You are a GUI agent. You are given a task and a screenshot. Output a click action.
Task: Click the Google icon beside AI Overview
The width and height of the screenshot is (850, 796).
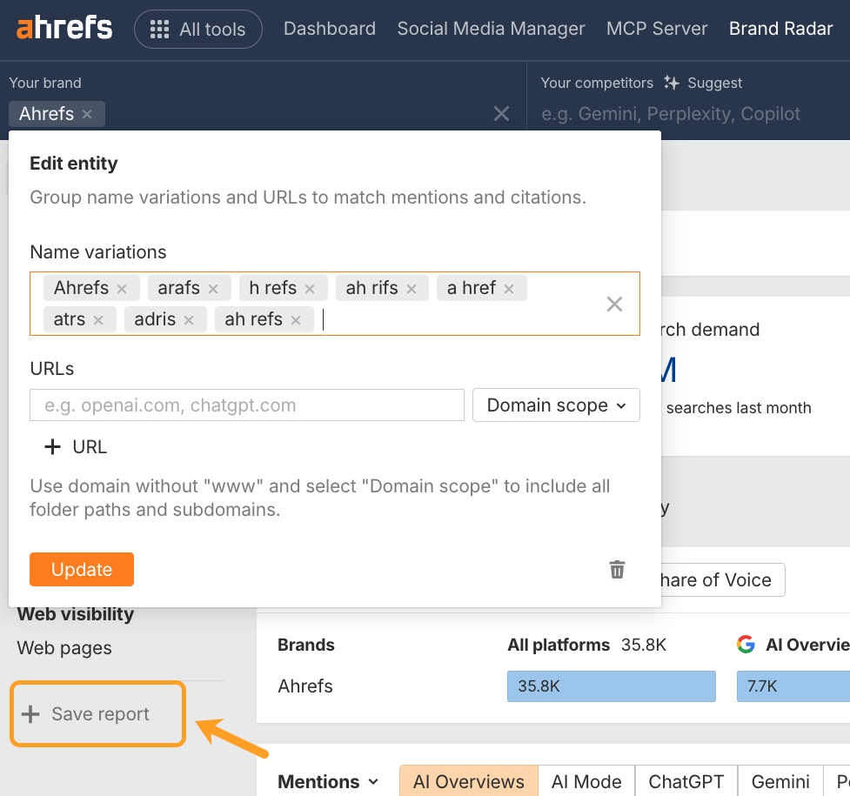pos(746,645)
